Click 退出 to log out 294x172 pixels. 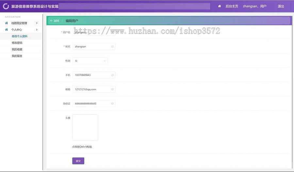point(281,6)
